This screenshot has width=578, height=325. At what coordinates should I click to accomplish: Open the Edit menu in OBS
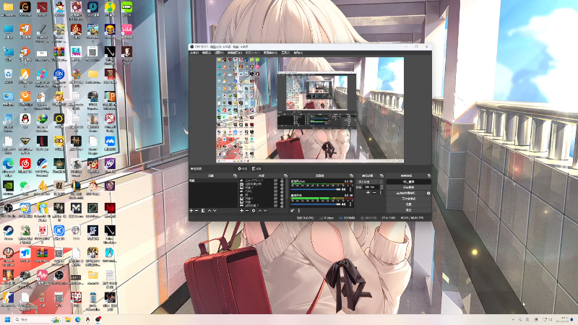coord(207,53)
